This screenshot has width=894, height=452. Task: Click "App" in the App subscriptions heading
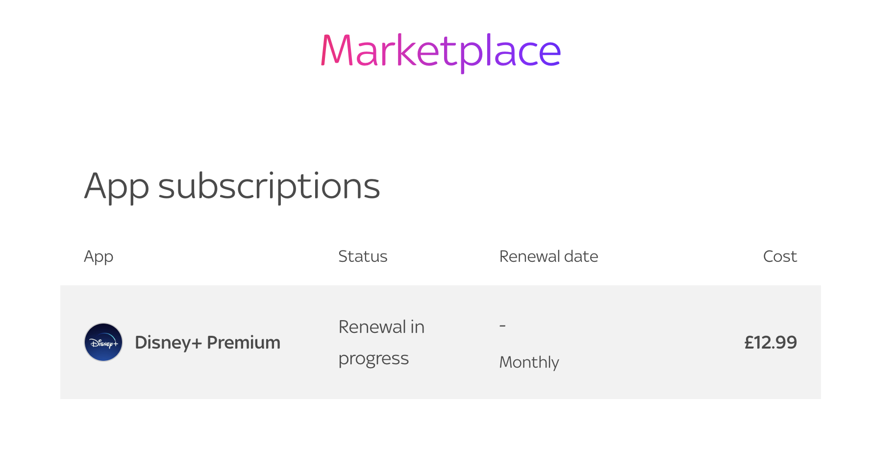[116, 187]
